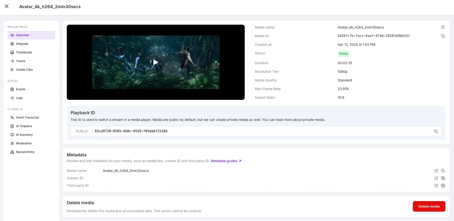Click the 1080p resolution tier value
Viewport: 454px width, 221px height.
tap(342, 72)
